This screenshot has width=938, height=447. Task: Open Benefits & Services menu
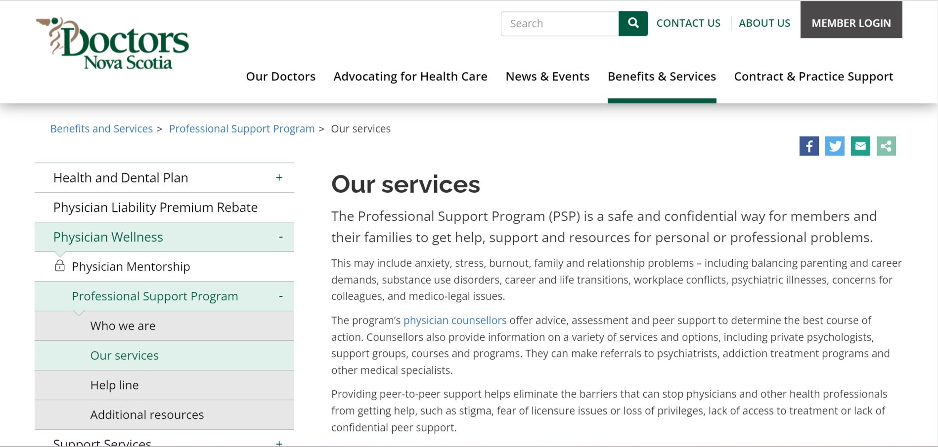click(662, 77)
